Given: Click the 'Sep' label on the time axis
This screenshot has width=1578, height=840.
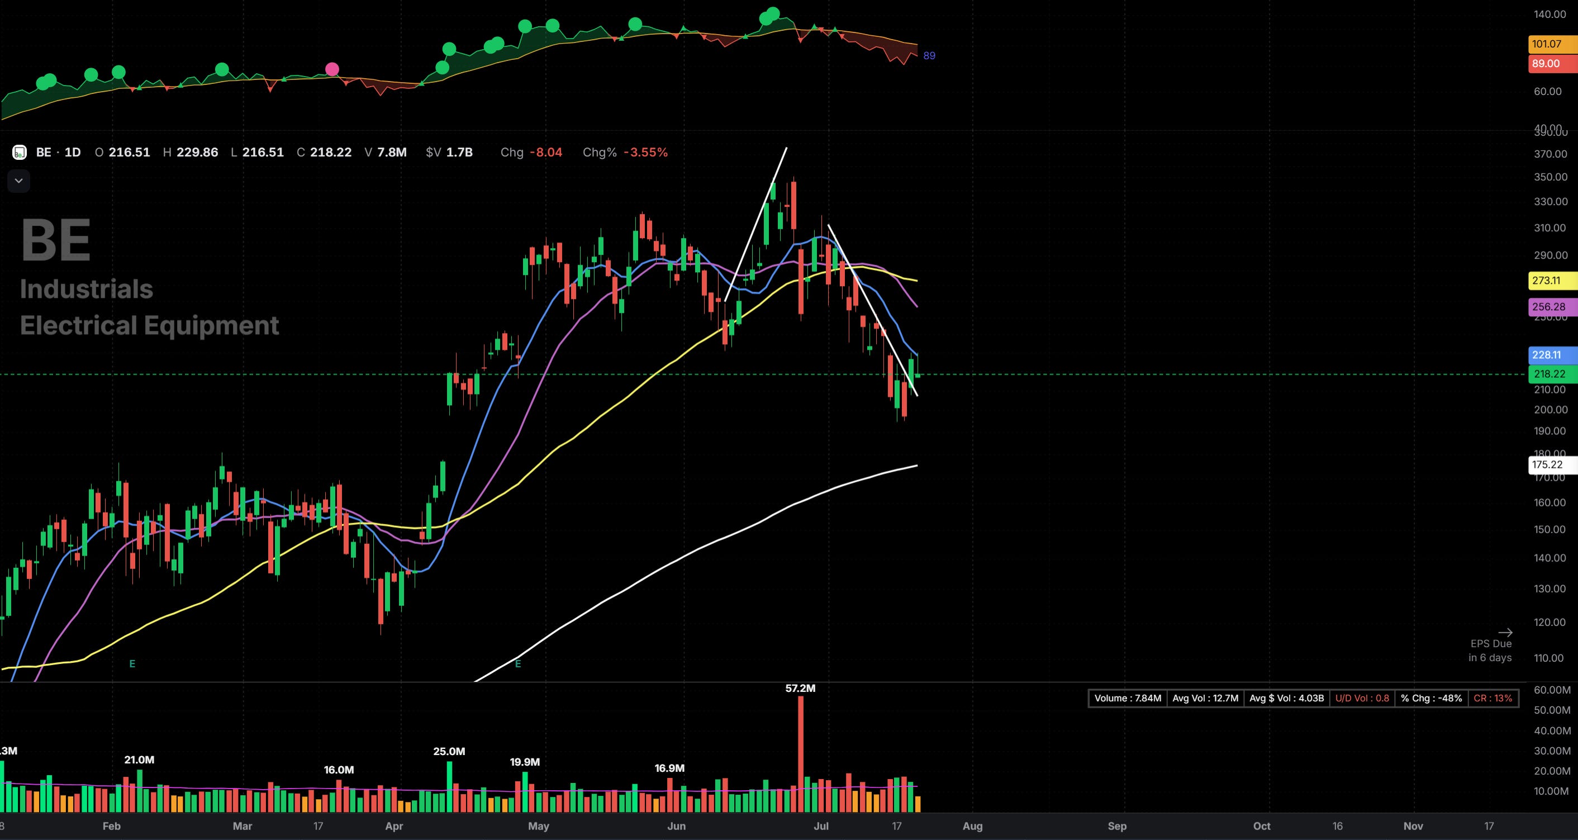Looking at the screenshot, I should coord(1118,826).
